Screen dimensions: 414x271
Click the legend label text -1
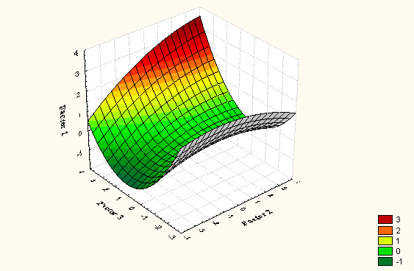(x=399, y=261)
